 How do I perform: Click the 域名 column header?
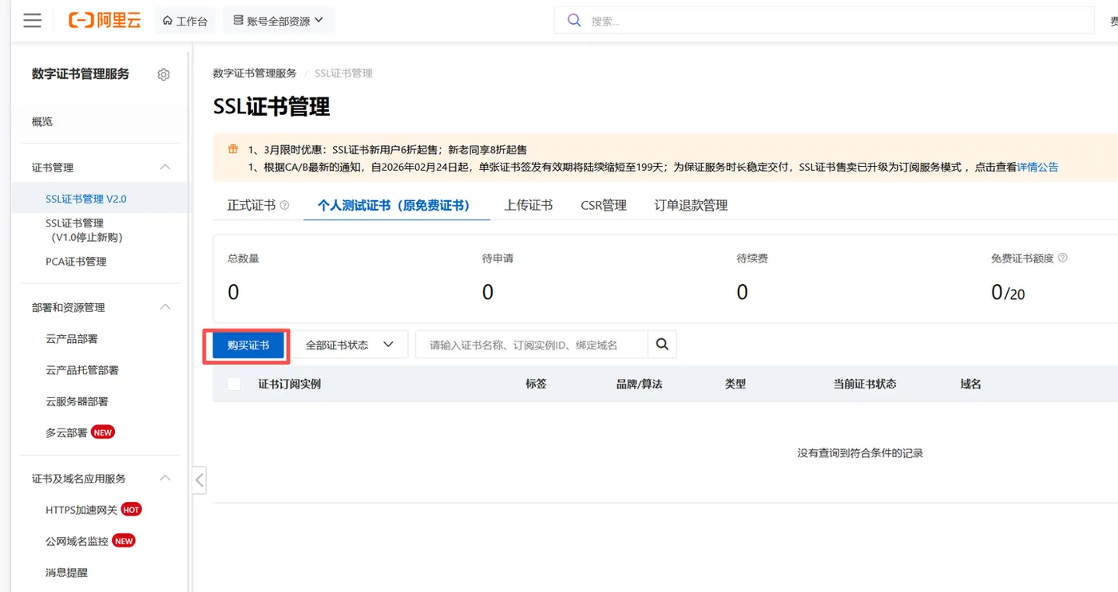pos(971,384)
